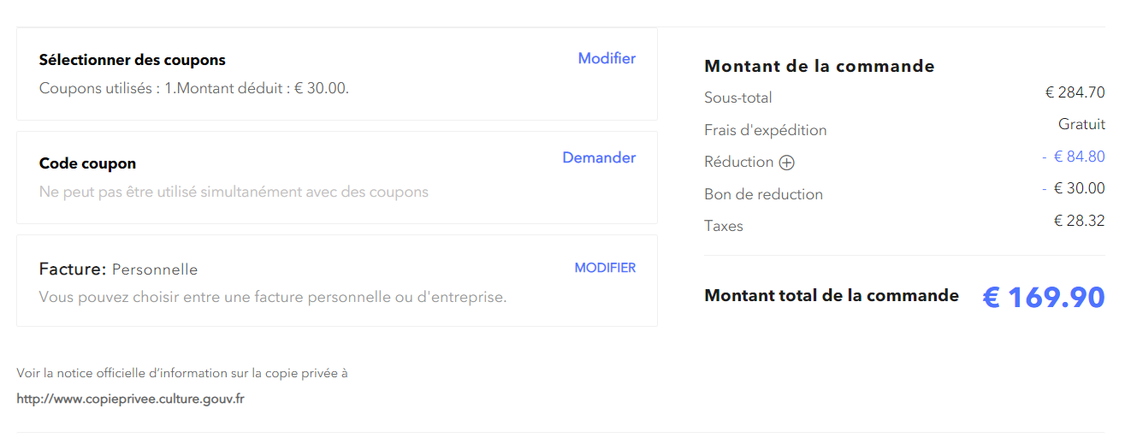Click the invoice type description text
Viewport: 1137px width, 444px height.
[273, 297]
